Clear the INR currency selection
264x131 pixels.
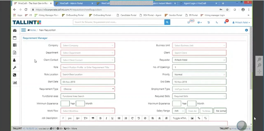pyautogui.click(x=183, y=111)
